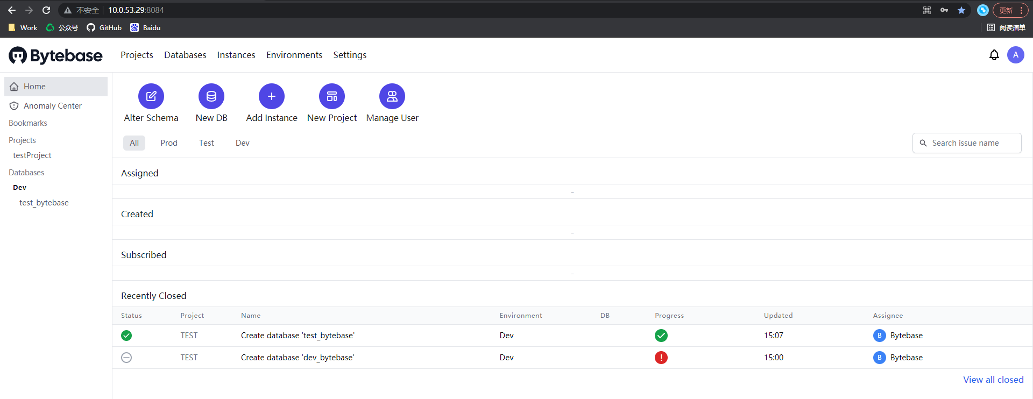Click the Manage User people icon
1033x399 pixels.
coord(392,96)
